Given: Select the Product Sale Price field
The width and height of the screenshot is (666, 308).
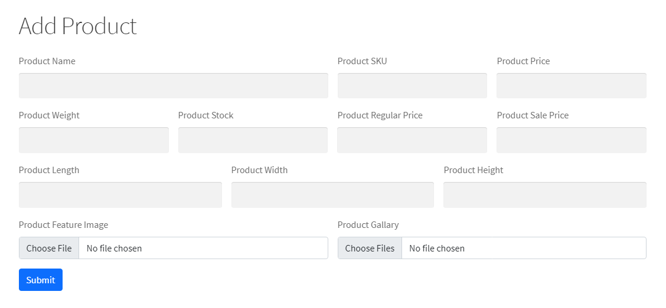Looking at the screenshot, I should click(x=571, y=140).
